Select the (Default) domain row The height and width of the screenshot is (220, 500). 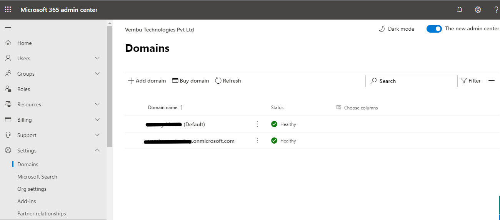click(312, 124)
